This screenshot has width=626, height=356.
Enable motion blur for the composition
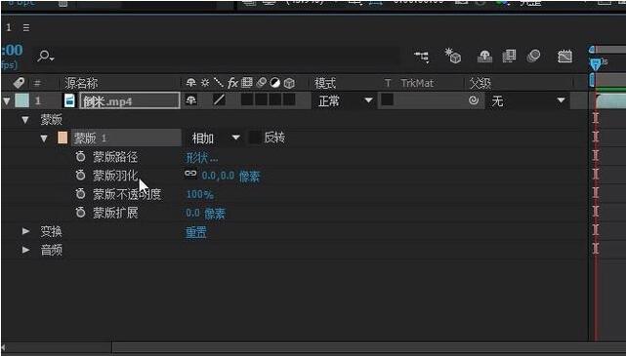pyautogui.click(x=533, y=56)
